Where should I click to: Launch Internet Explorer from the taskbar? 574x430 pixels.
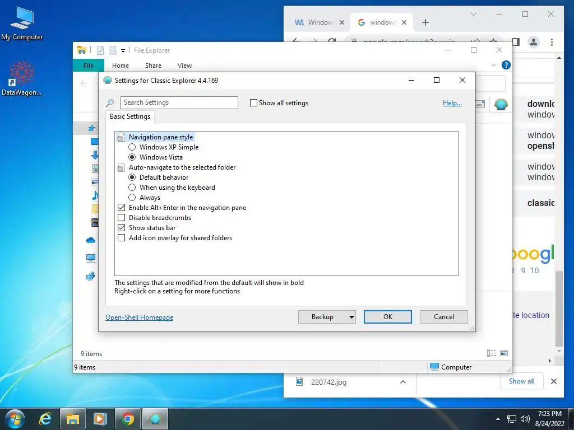point(45,419)
